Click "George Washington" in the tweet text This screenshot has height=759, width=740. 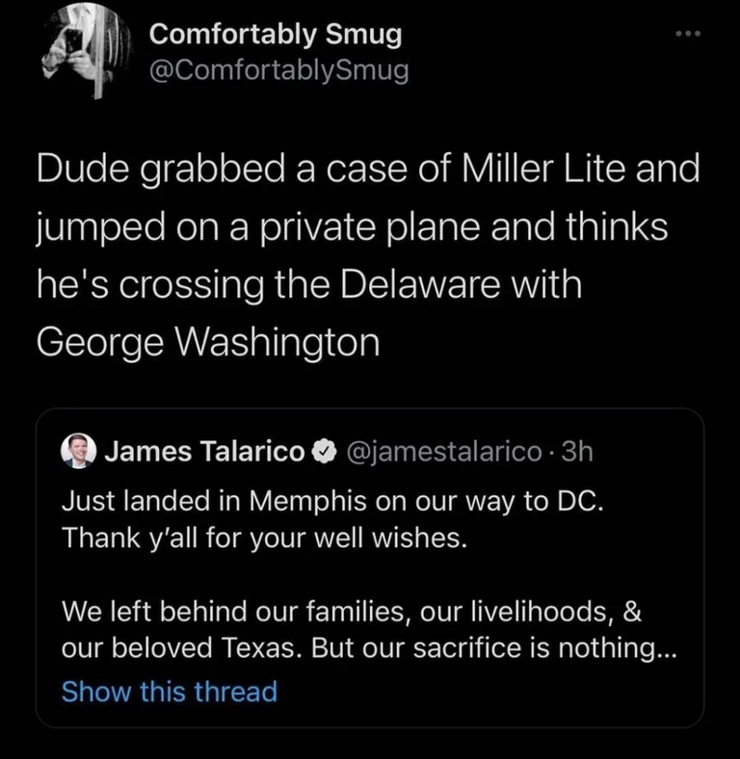[208, 342]
